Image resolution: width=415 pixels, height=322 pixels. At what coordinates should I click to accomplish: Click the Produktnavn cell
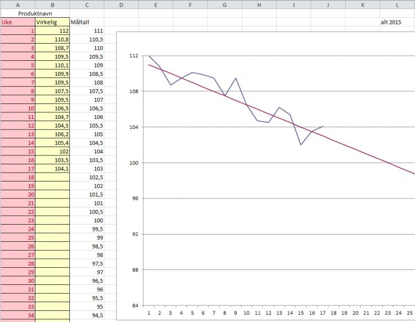pyautogui.click(x=35, y=13)
